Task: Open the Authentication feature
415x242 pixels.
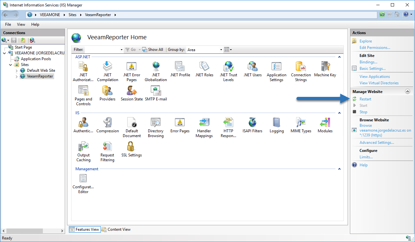Action: [83, 125]
